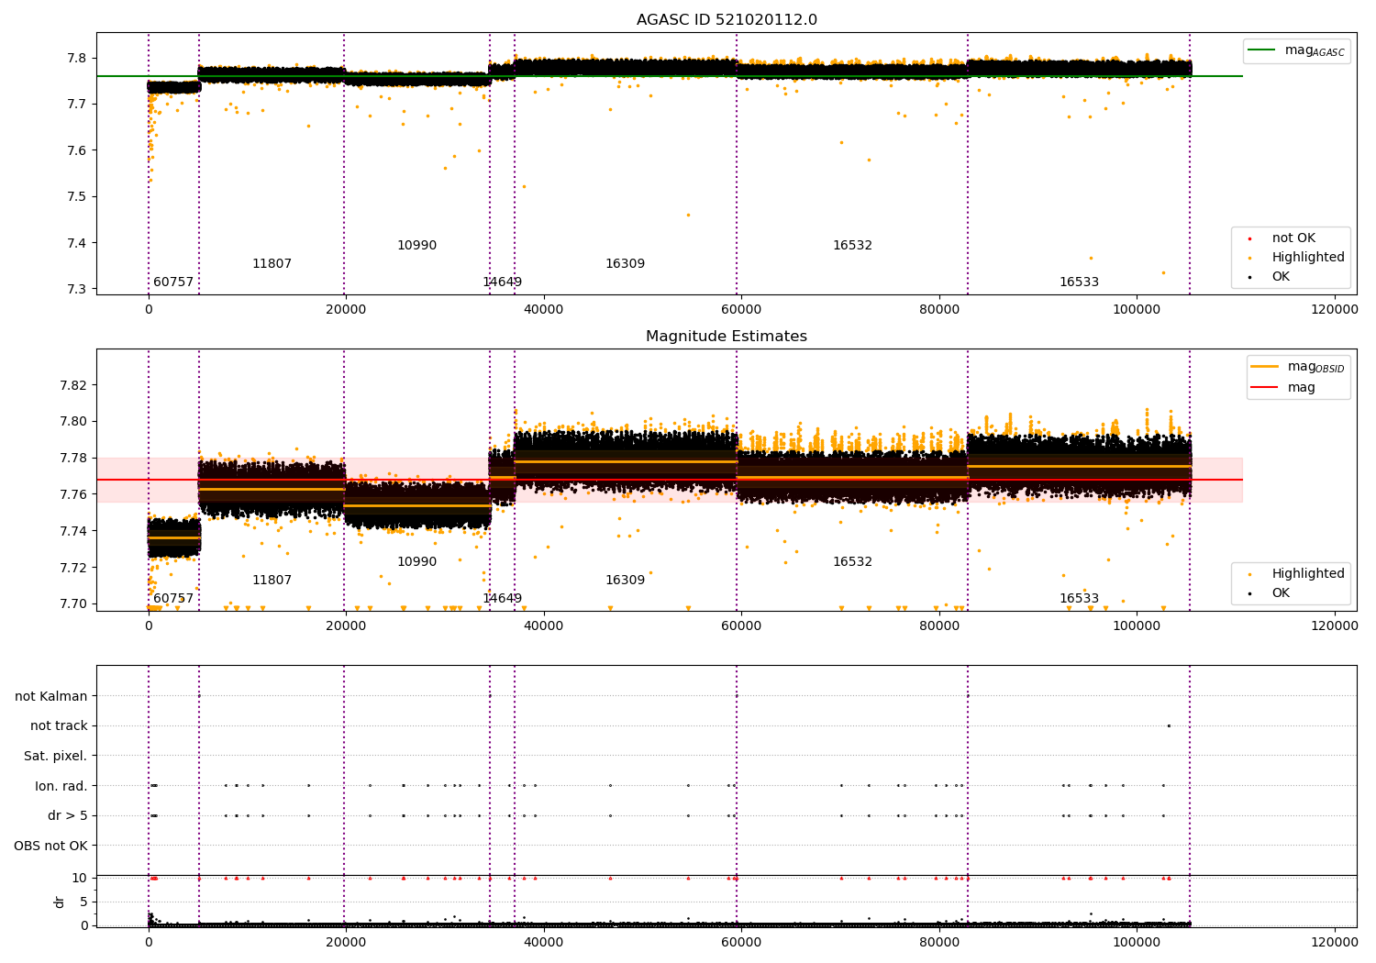
Task: Click x-axis tick '120000' below the dr panel
Action: 1334,942
